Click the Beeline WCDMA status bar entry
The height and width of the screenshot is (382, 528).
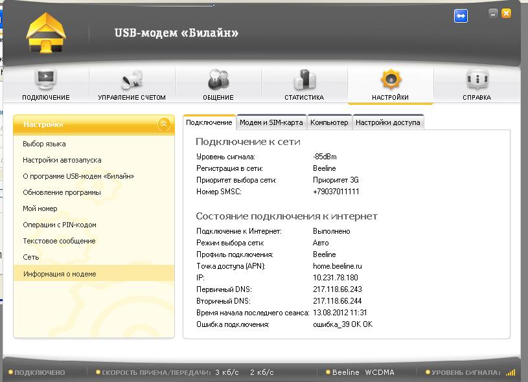click(360, 372)
